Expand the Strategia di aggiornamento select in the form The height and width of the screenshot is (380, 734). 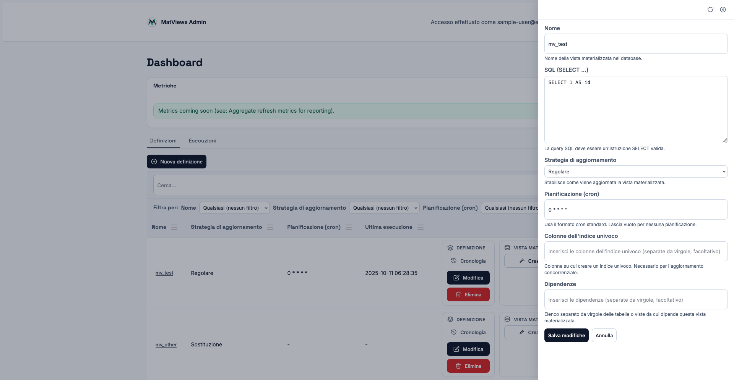coord(636,171)
